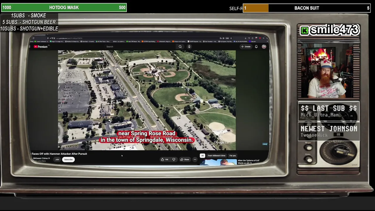The height and width of the screenshot is (211, 375).
Task: Select the All filter chip
Action: (x=202, y=156)
